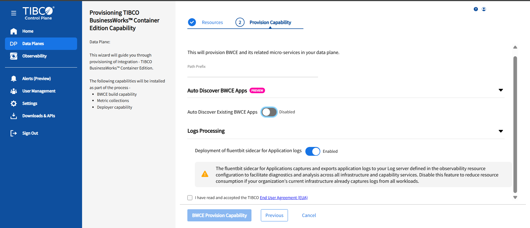Open the hamburger navigation menu

coord(14,13)
